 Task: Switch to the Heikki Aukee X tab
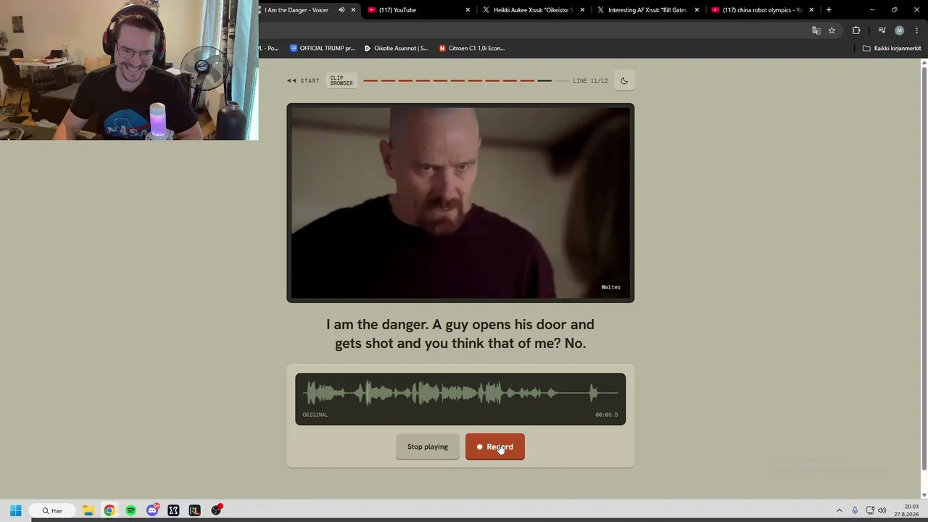[x=532, y=10]
